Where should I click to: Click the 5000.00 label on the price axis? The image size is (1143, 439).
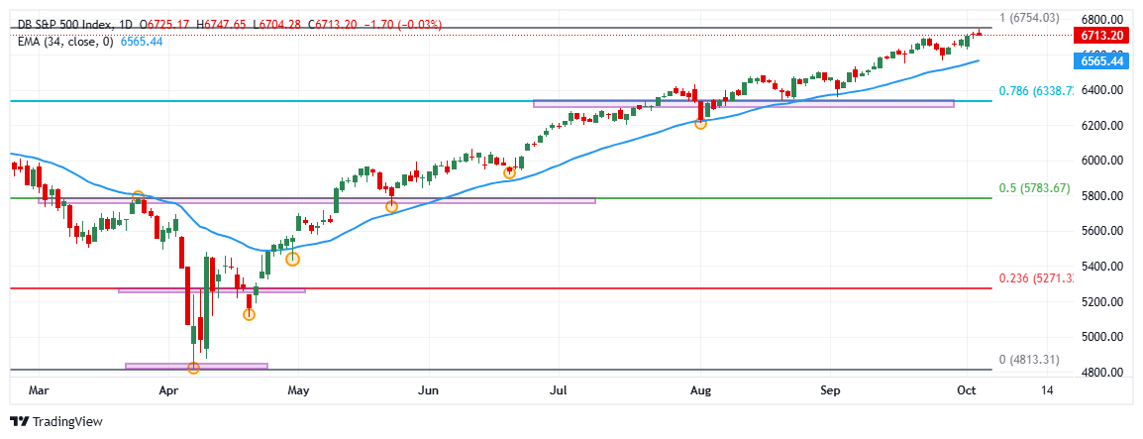tap(1100, 337)
